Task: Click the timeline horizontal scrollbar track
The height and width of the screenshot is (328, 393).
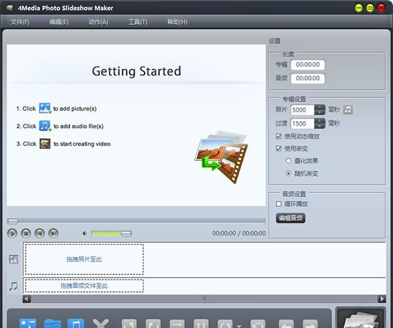Action: pos(204,299)
